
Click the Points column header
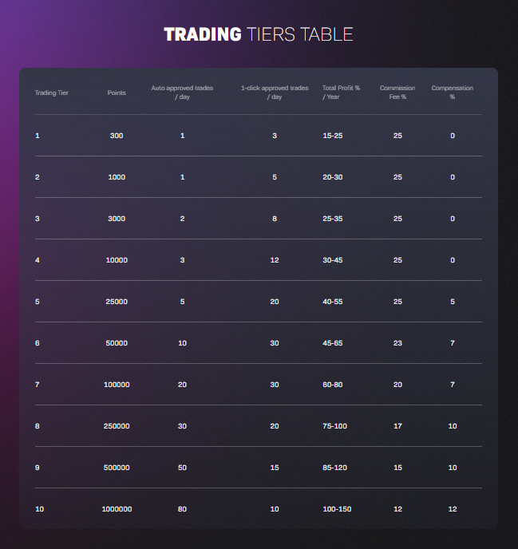pos(117,93)
